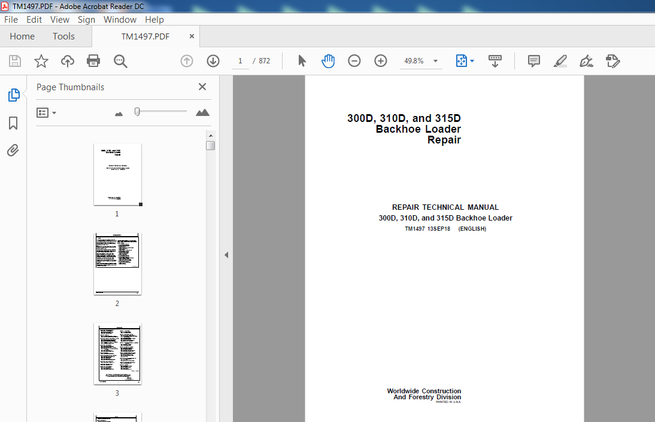Screen dimensions: 655x422
Task: Switch to the Home tab
Action: (x=22, y=36)
